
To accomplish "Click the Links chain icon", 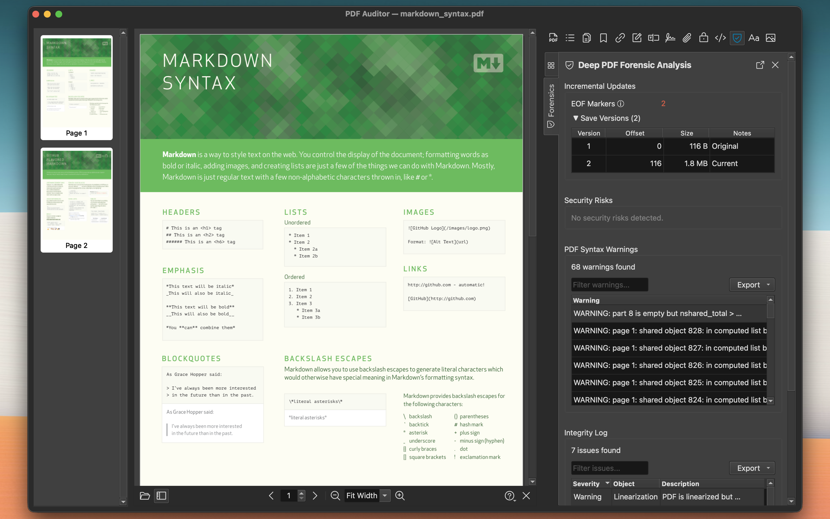I will click(620, 38).
